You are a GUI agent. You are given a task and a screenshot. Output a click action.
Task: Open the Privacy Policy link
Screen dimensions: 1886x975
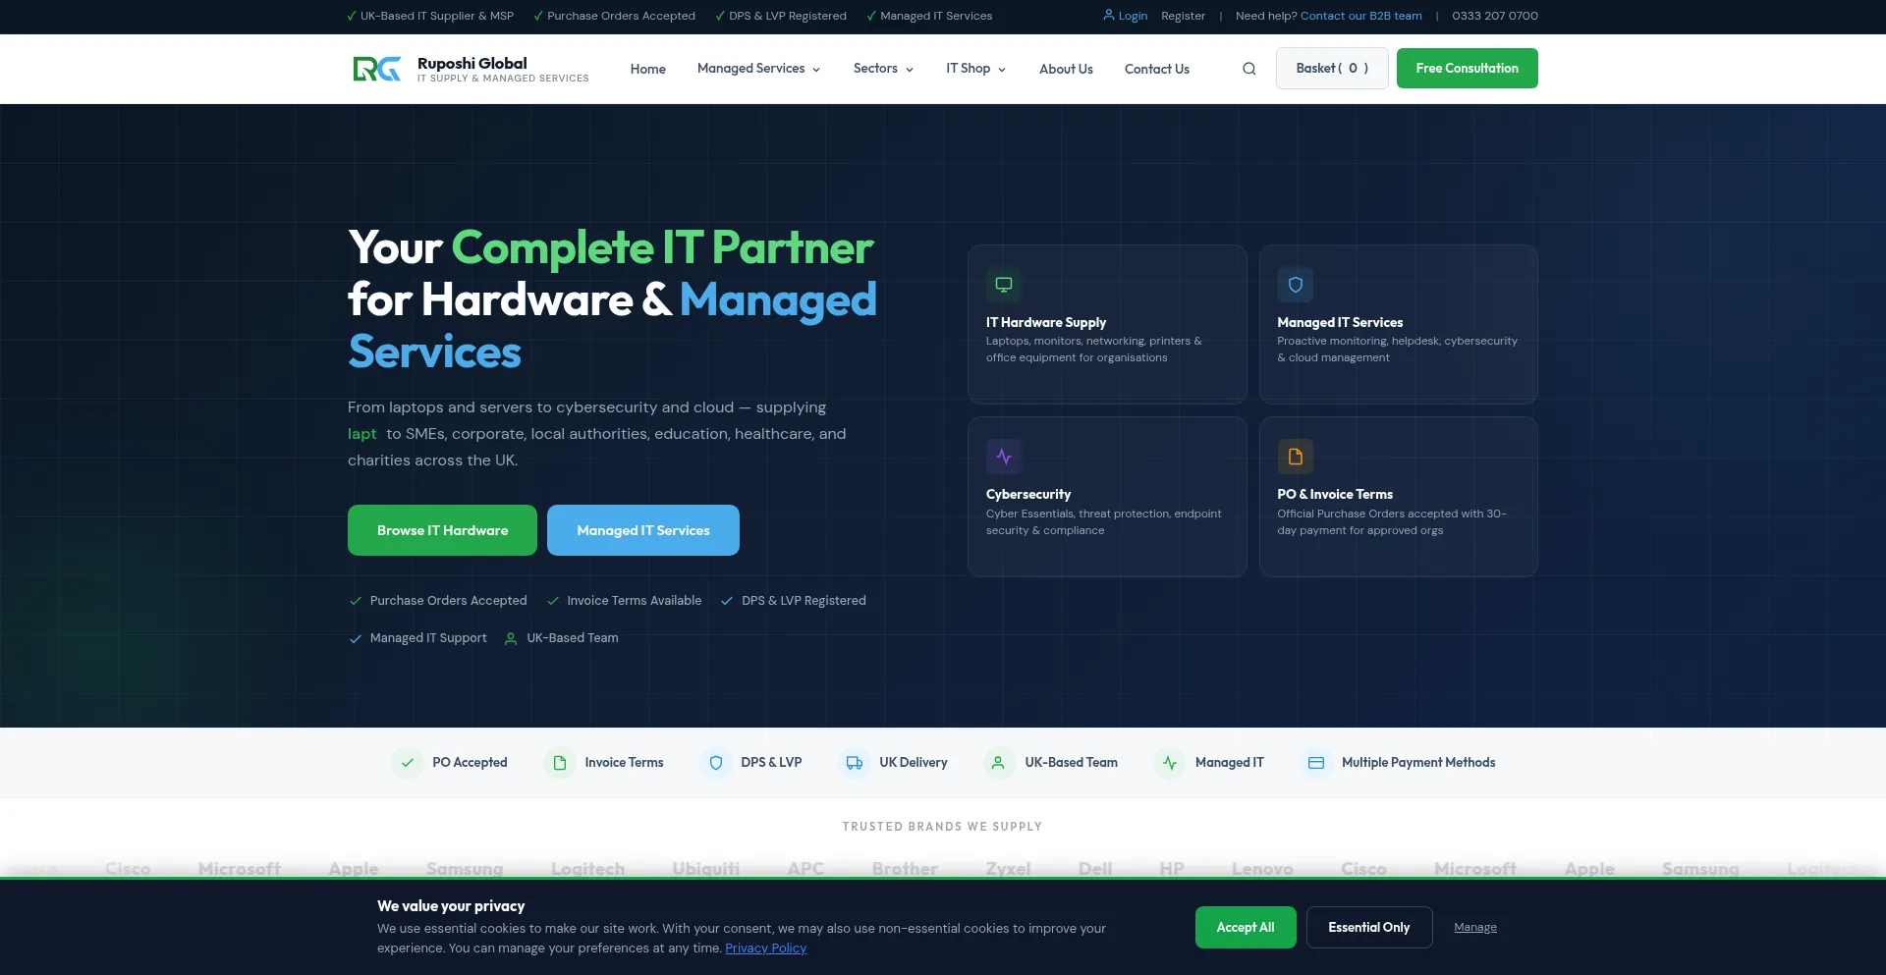tap(765, 948)
